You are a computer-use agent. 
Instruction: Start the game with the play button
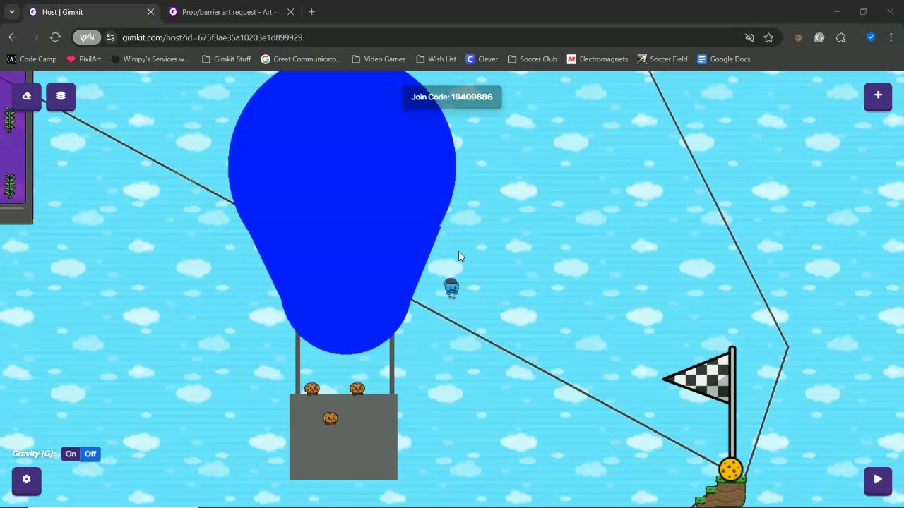pyautogui.click(x=878, y=480)
